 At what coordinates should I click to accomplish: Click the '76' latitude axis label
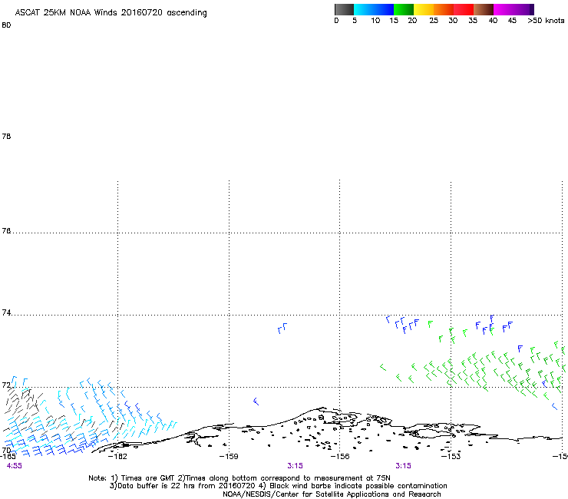[6, 230]
